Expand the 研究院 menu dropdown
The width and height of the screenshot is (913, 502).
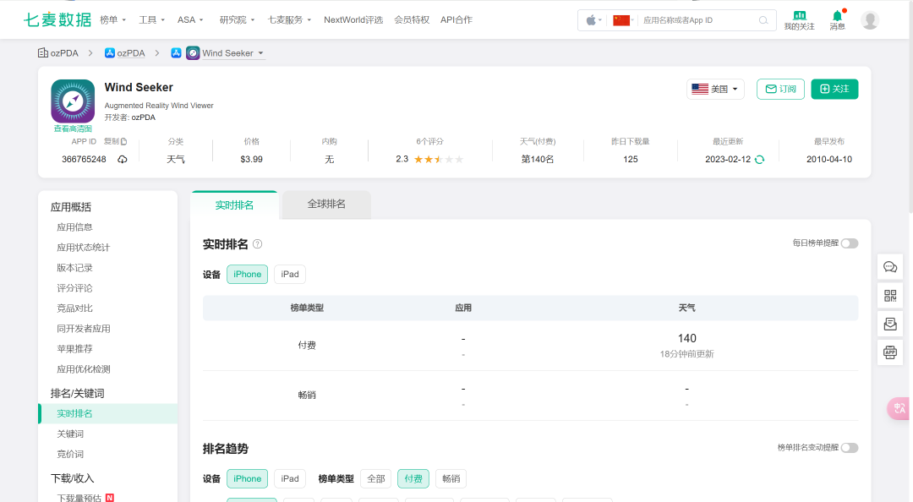tap(237, 19)
